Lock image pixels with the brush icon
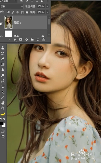Screen dimensions: 101x163 13,12
